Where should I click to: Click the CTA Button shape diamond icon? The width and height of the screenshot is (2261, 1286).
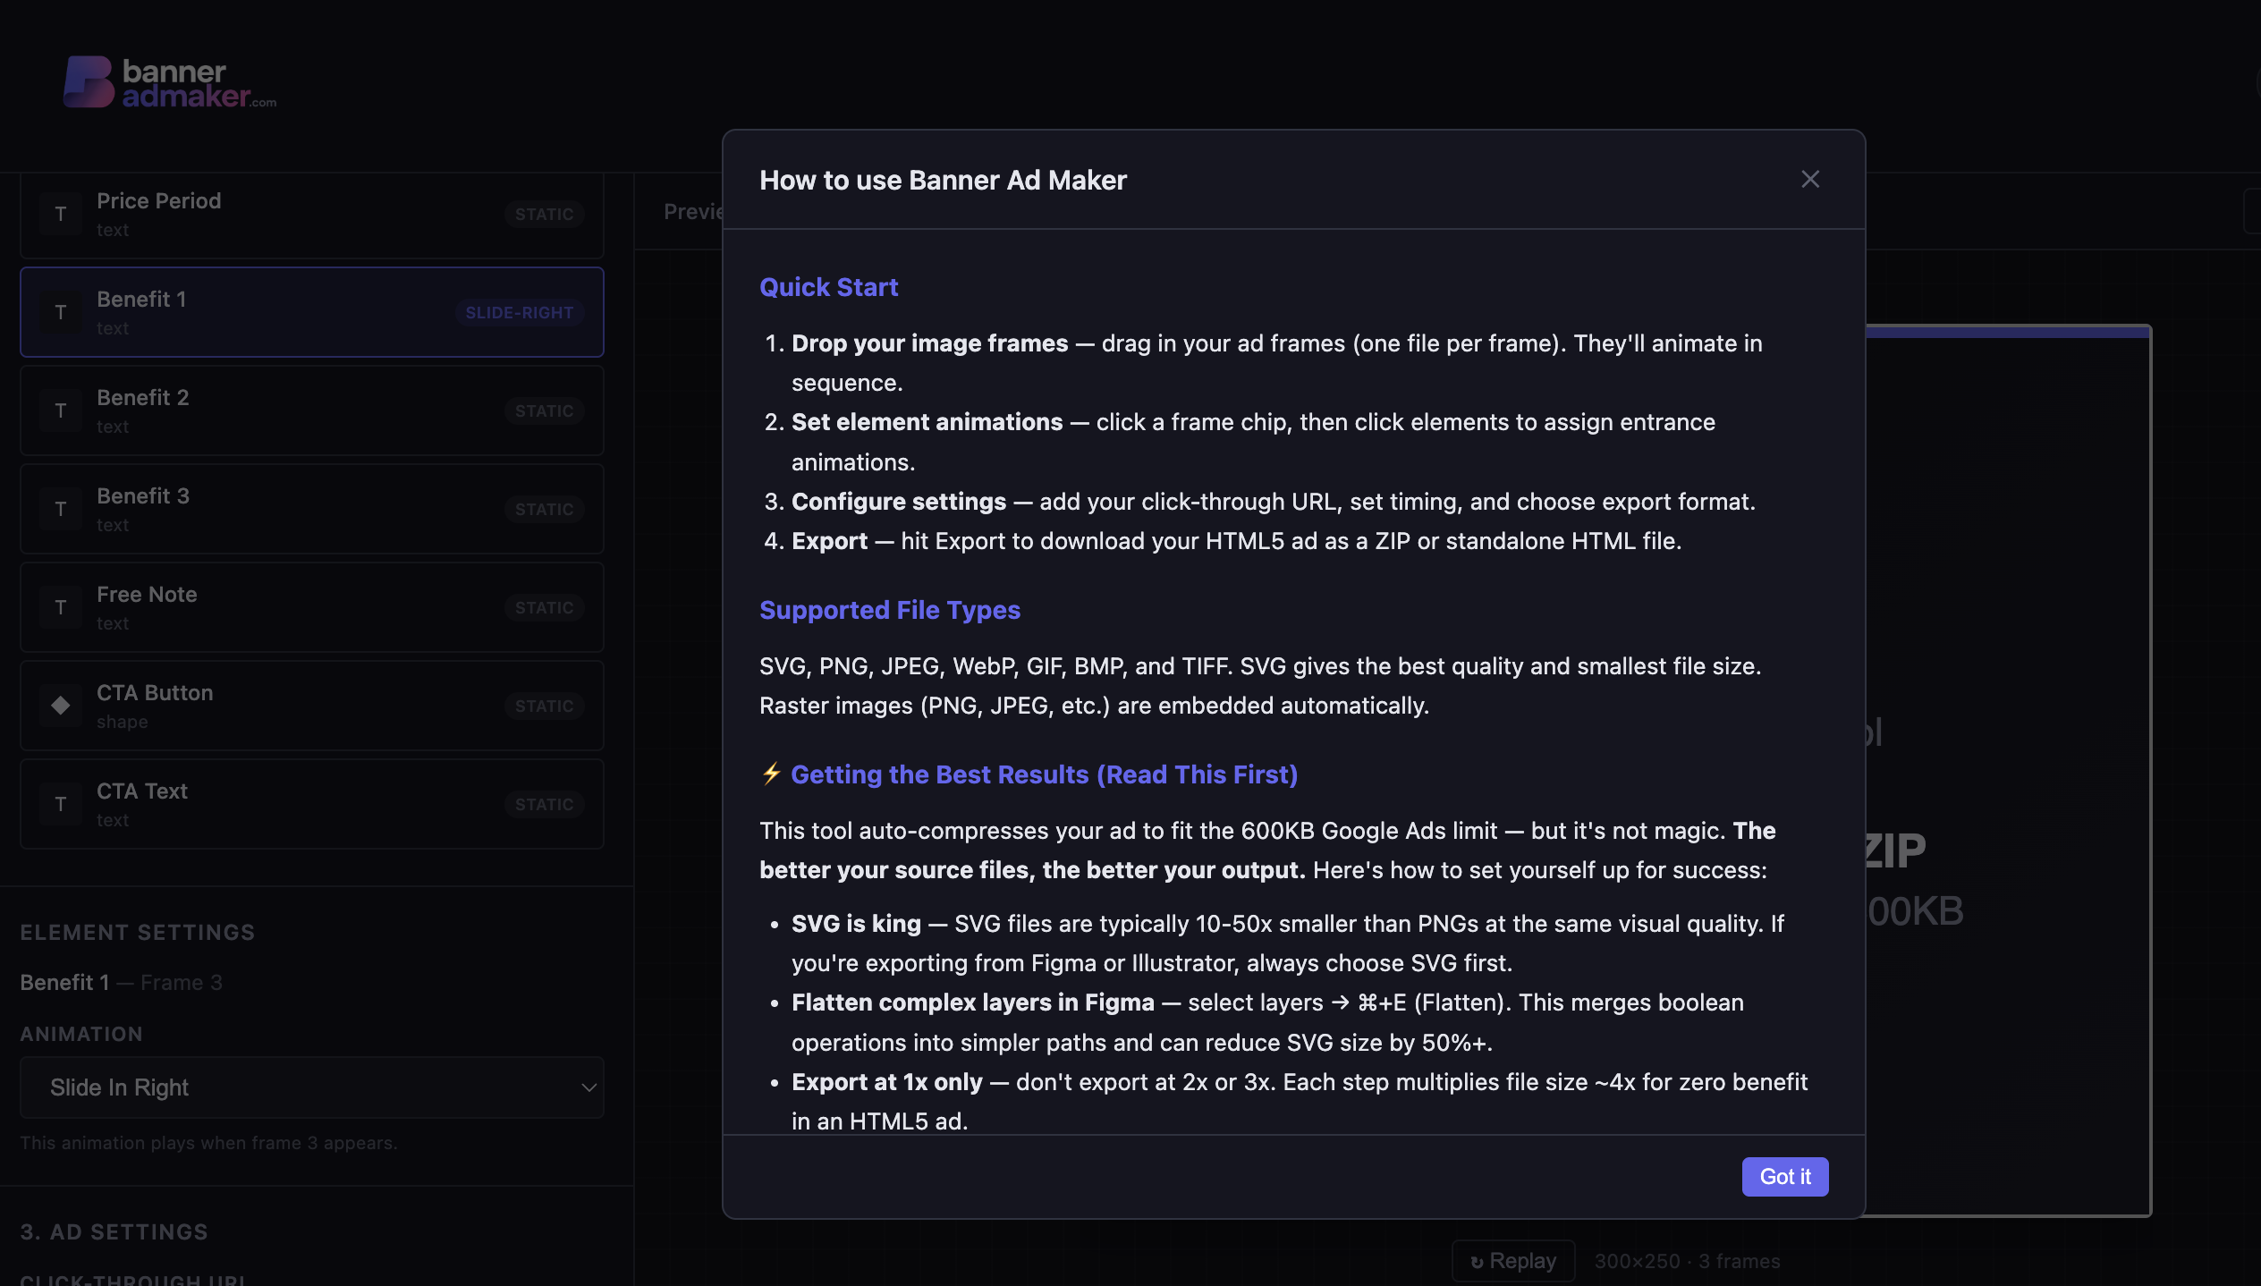coord(61,706)
